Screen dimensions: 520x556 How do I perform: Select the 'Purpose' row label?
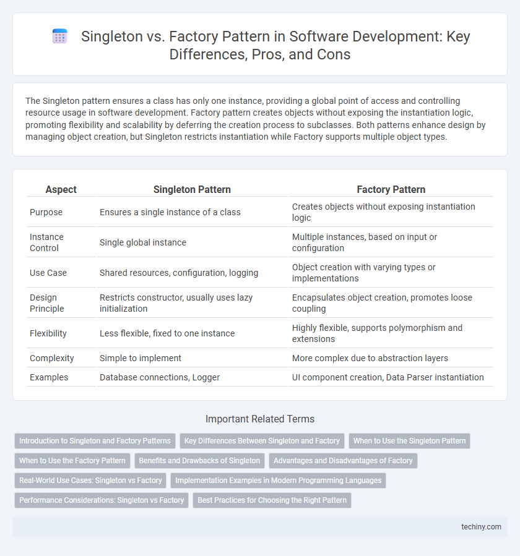click(46, 212)
